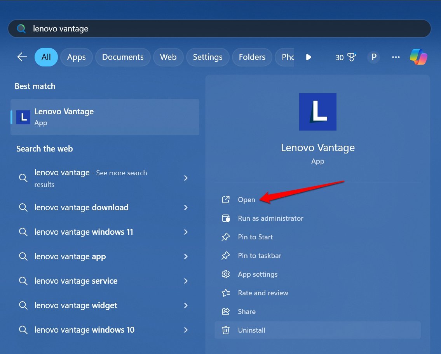Open the Settings search filter

pyautogui.click(x=207, y=57)
